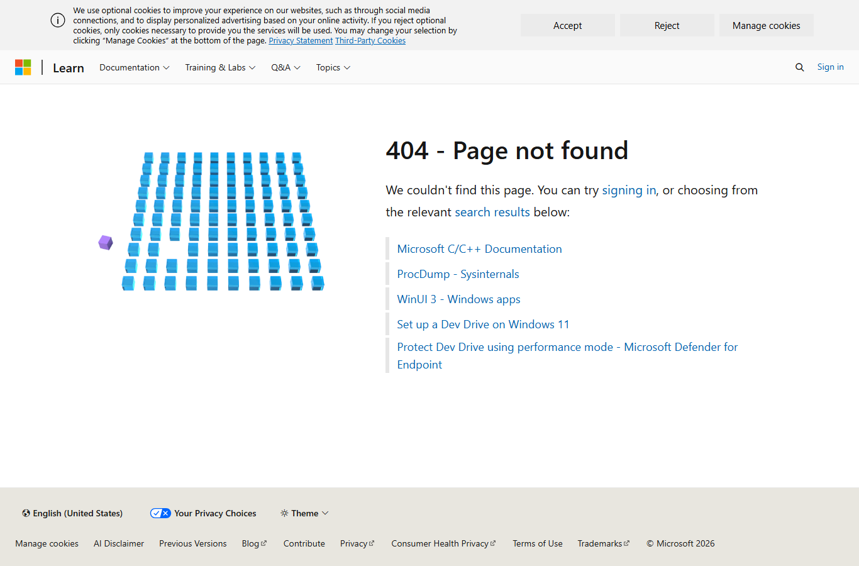This screenshot has width=859, height=566.
Task: Open the Contribute footer link
Action: point(304,543)
